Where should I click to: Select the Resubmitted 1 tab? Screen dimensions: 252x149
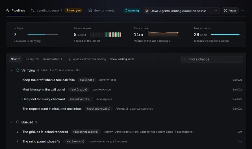(x=53, y=59)
